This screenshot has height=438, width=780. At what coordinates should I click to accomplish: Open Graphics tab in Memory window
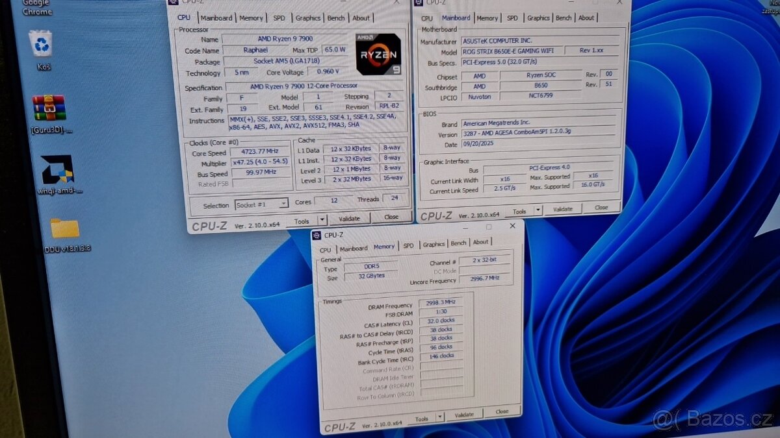pos(434,245)
